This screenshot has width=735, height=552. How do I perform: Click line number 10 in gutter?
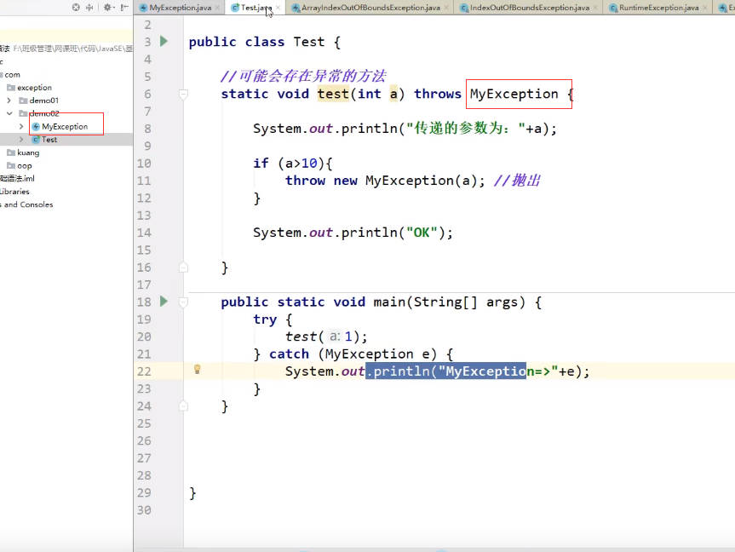tap(144, 164)
